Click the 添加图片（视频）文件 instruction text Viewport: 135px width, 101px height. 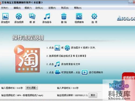tap(83, 48)
